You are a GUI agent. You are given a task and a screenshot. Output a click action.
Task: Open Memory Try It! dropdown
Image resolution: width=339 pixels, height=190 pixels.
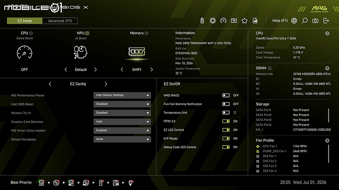click(122, 113)
